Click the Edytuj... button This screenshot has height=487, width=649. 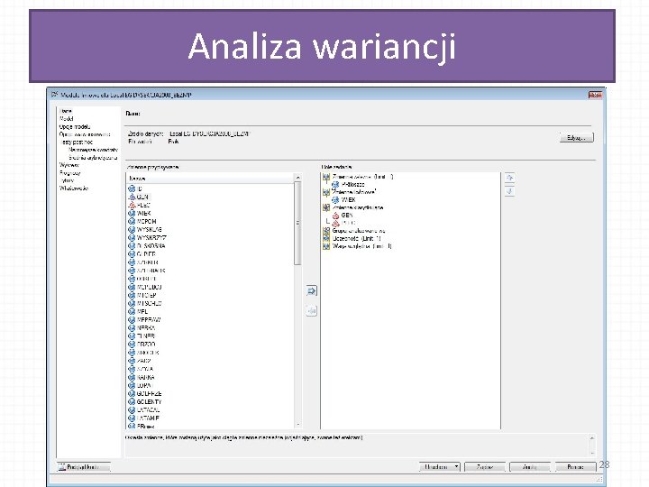(x=577, y=137)
